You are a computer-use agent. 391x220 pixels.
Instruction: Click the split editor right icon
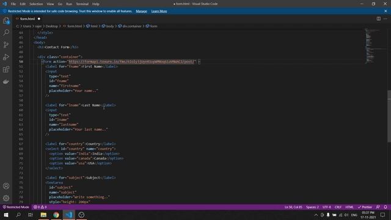pos(379,19)
